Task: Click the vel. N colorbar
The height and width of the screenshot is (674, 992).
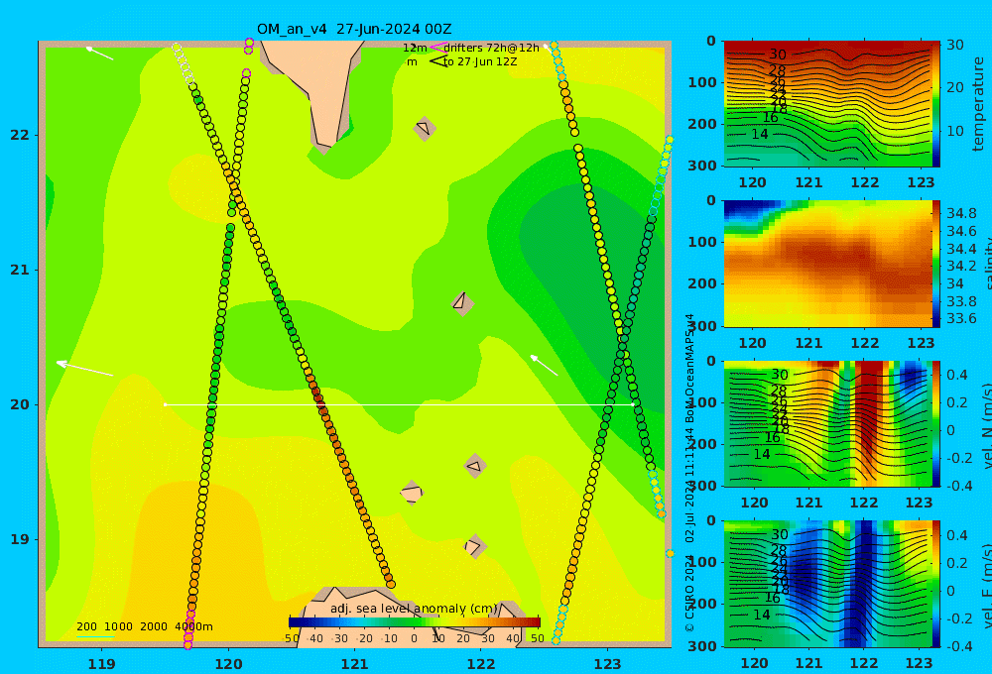Action: tap(935, 423)
